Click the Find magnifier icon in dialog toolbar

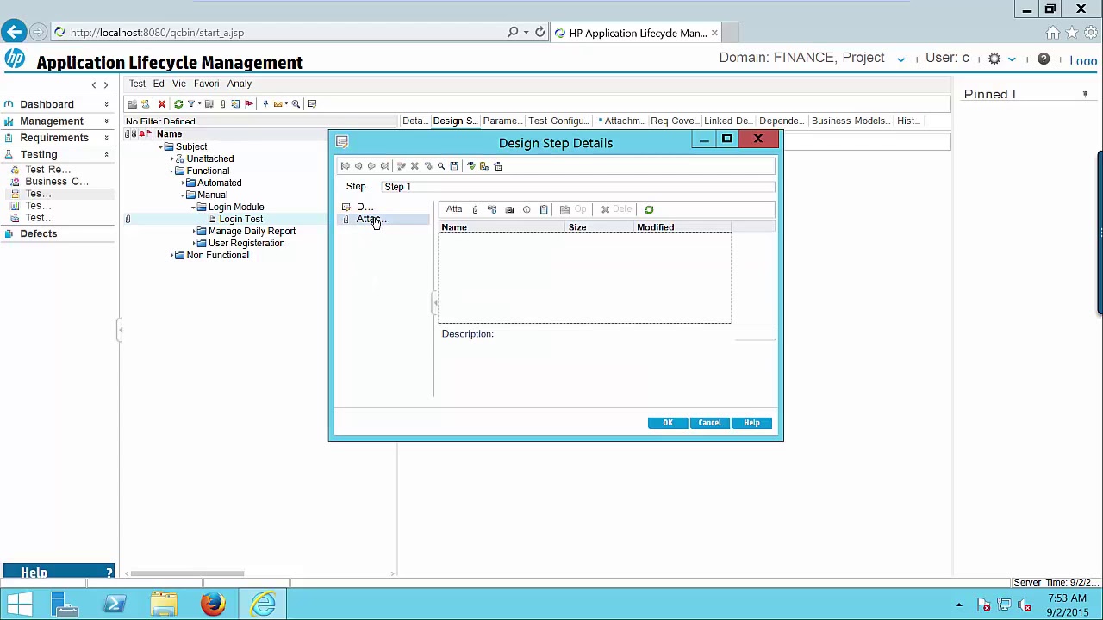(441, 166)
